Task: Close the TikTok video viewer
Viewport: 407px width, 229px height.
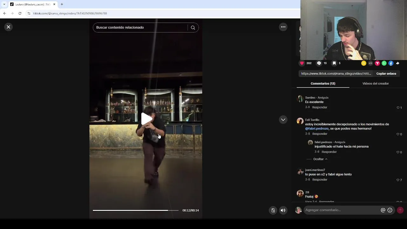Action: (9, 27)
